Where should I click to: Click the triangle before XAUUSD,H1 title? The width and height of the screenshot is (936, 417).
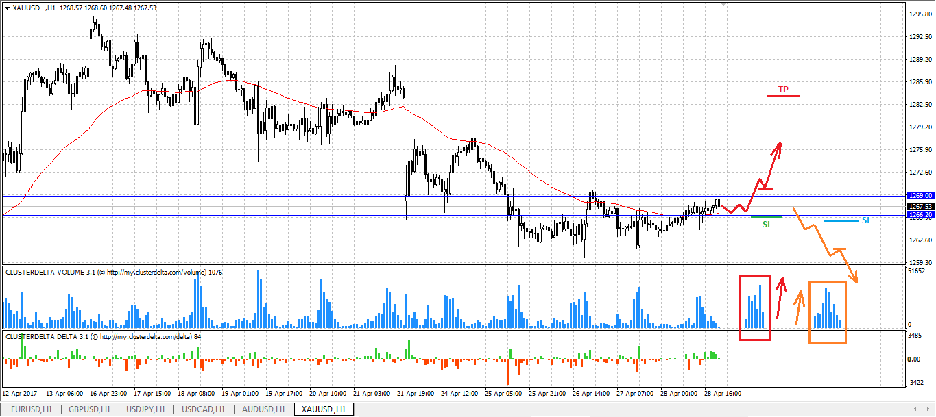[7, 8]
